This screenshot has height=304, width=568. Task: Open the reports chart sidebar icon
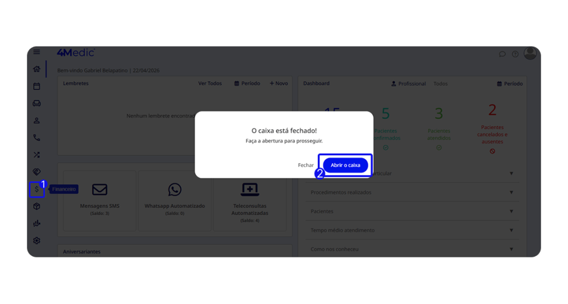click(37, 224)
